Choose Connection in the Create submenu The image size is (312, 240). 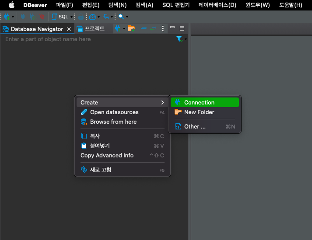(205, 102)
